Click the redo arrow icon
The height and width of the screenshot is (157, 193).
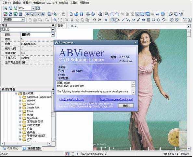click(x=99, y=20)
